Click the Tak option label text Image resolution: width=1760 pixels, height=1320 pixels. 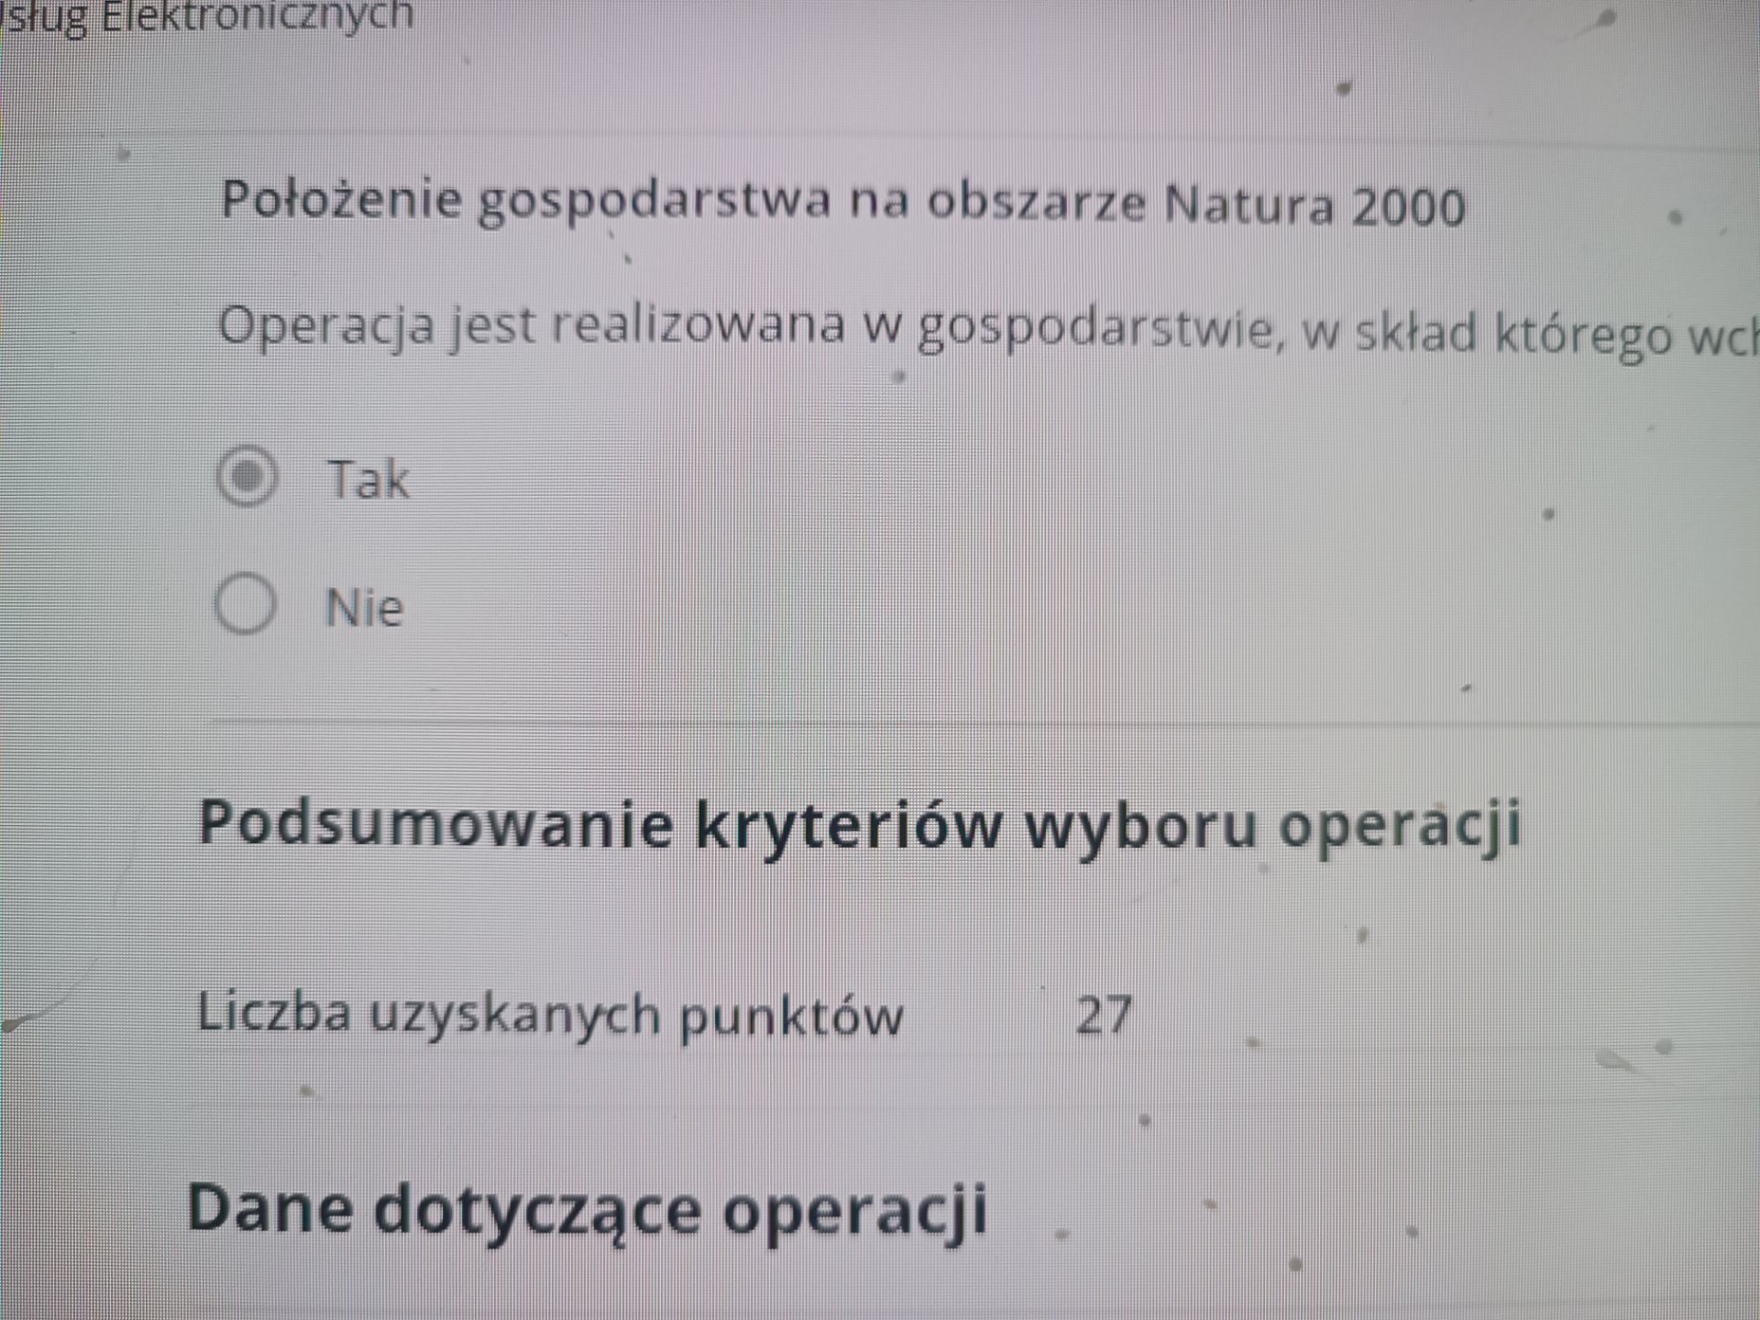point(368,479)
